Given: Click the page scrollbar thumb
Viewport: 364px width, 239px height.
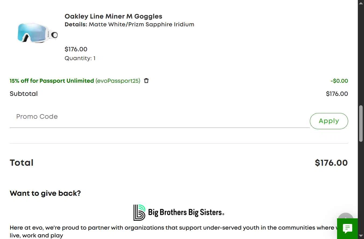Looking at the screenshot, I should click(361, 124).
